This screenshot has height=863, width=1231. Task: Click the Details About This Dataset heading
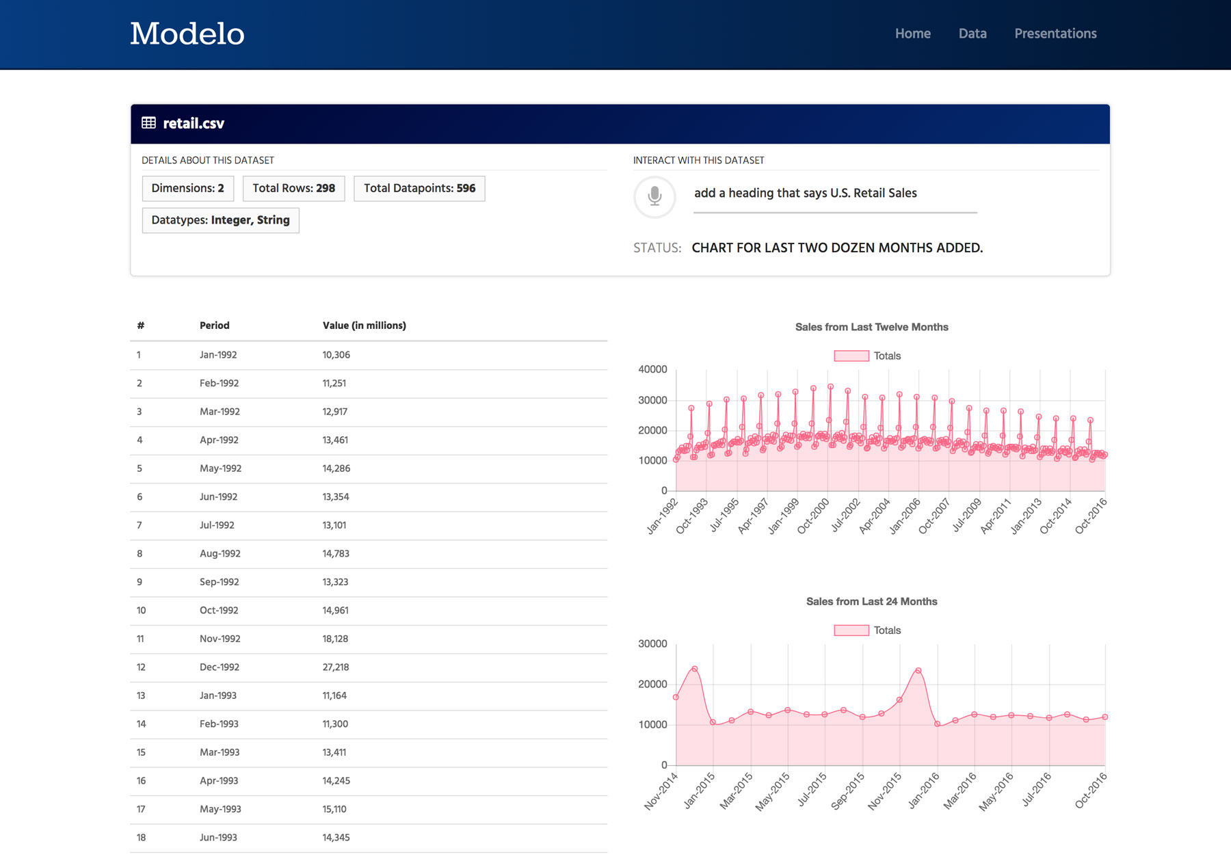pyautogui.click(x=208, y=160)
